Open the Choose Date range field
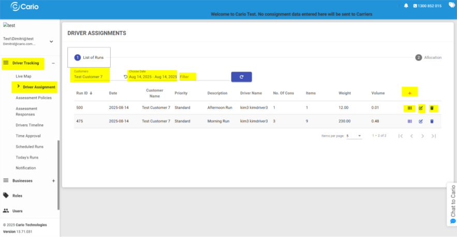The width and height of the screenshot is (457, 237). pos(153,76)
